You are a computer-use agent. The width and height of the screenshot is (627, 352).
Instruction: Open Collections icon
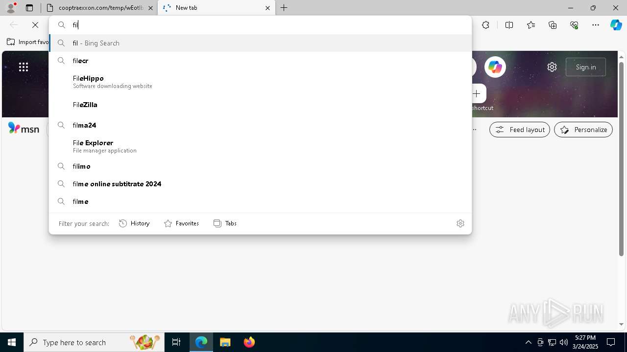click(x=553, y=25)
